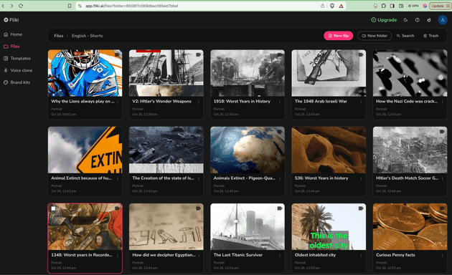Go to Home in the sidebar
The image size is (452, 275).
13,34
